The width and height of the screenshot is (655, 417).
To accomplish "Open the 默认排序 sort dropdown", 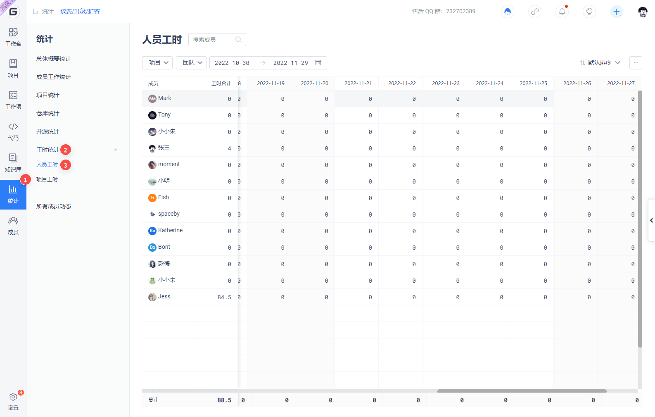I will coord(600,63).
